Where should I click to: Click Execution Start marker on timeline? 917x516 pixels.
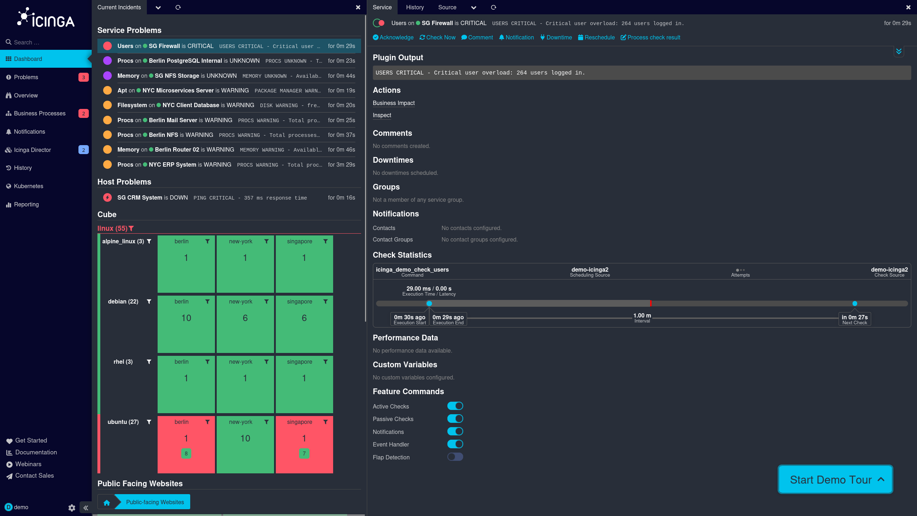pos(429,304)
